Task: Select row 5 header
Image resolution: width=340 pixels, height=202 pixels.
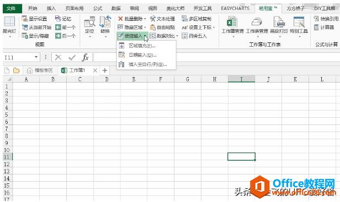Action: 7,114
